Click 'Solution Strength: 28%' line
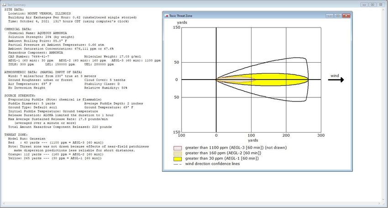This screenshot has height=208, width=388. [x=41, y=37]
